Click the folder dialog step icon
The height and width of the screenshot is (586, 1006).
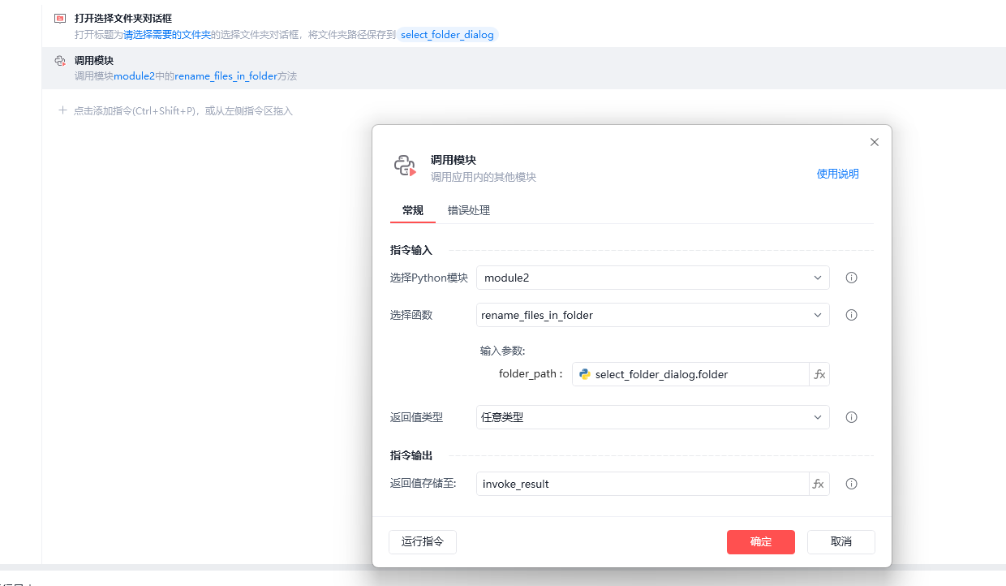(60, 18)
